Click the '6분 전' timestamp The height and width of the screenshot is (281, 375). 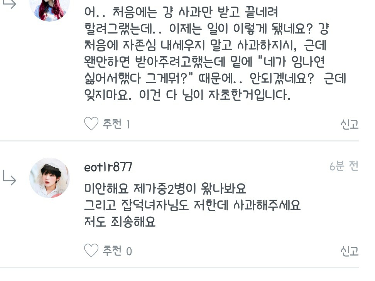tap(344, 166)
